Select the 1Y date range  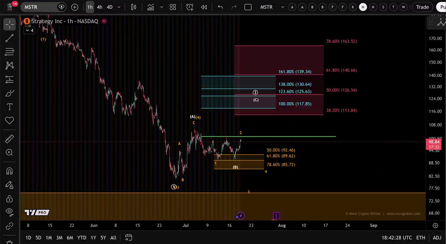click(x=93, y=238)
